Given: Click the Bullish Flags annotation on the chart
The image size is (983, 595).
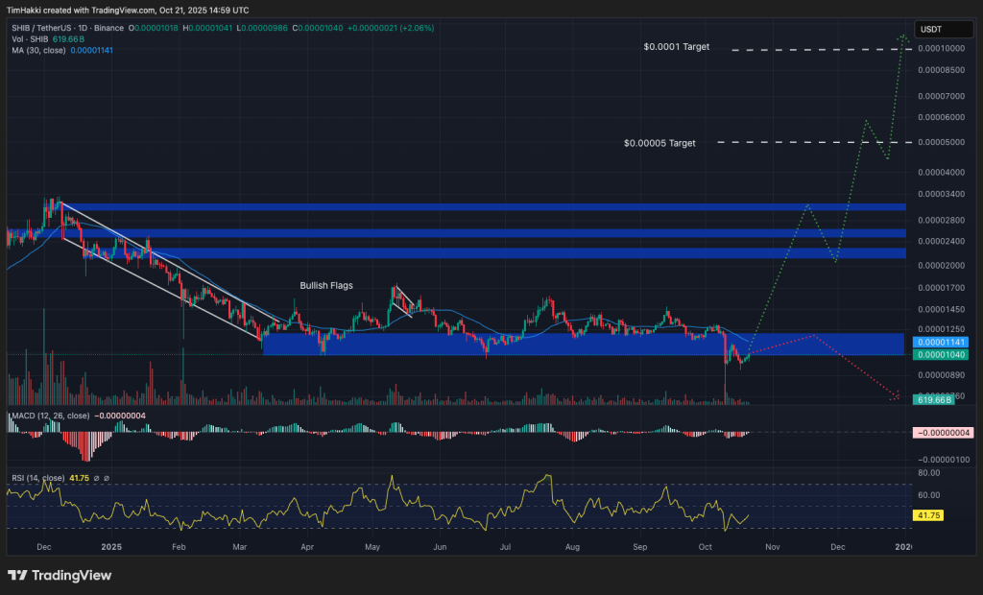Looking at the screenshot, I should (x=326, y=285).
